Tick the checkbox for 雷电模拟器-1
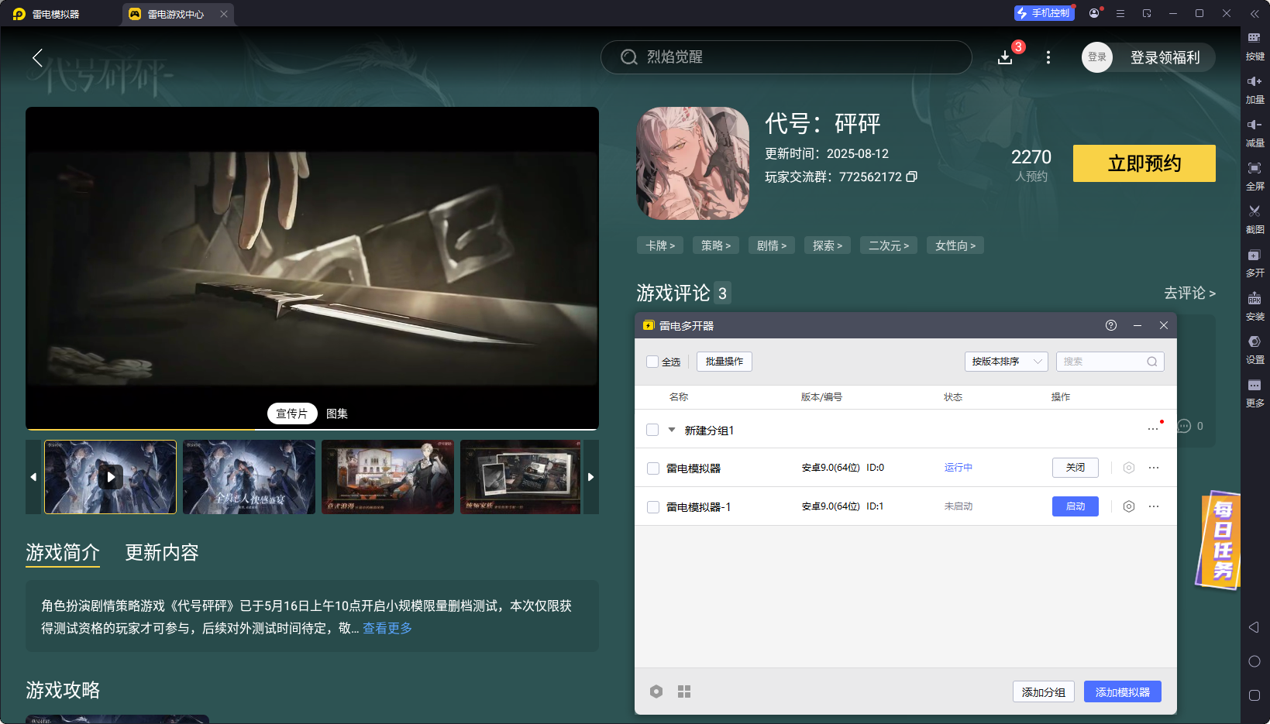Image resolution: width=1270 pixels, height=724 pixels. [x=652, y=506]
